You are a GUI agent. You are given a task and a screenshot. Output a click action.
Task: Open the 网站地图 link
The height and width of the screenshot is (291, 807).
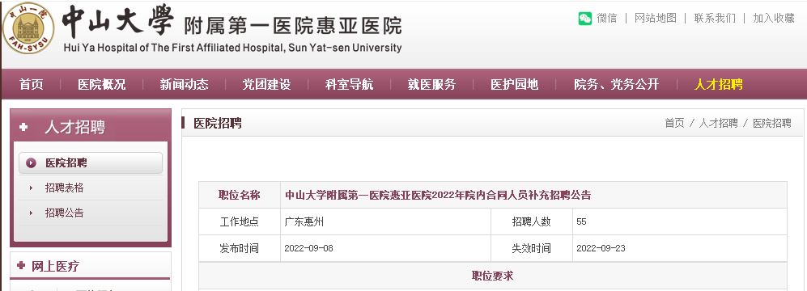coord(655,19)
